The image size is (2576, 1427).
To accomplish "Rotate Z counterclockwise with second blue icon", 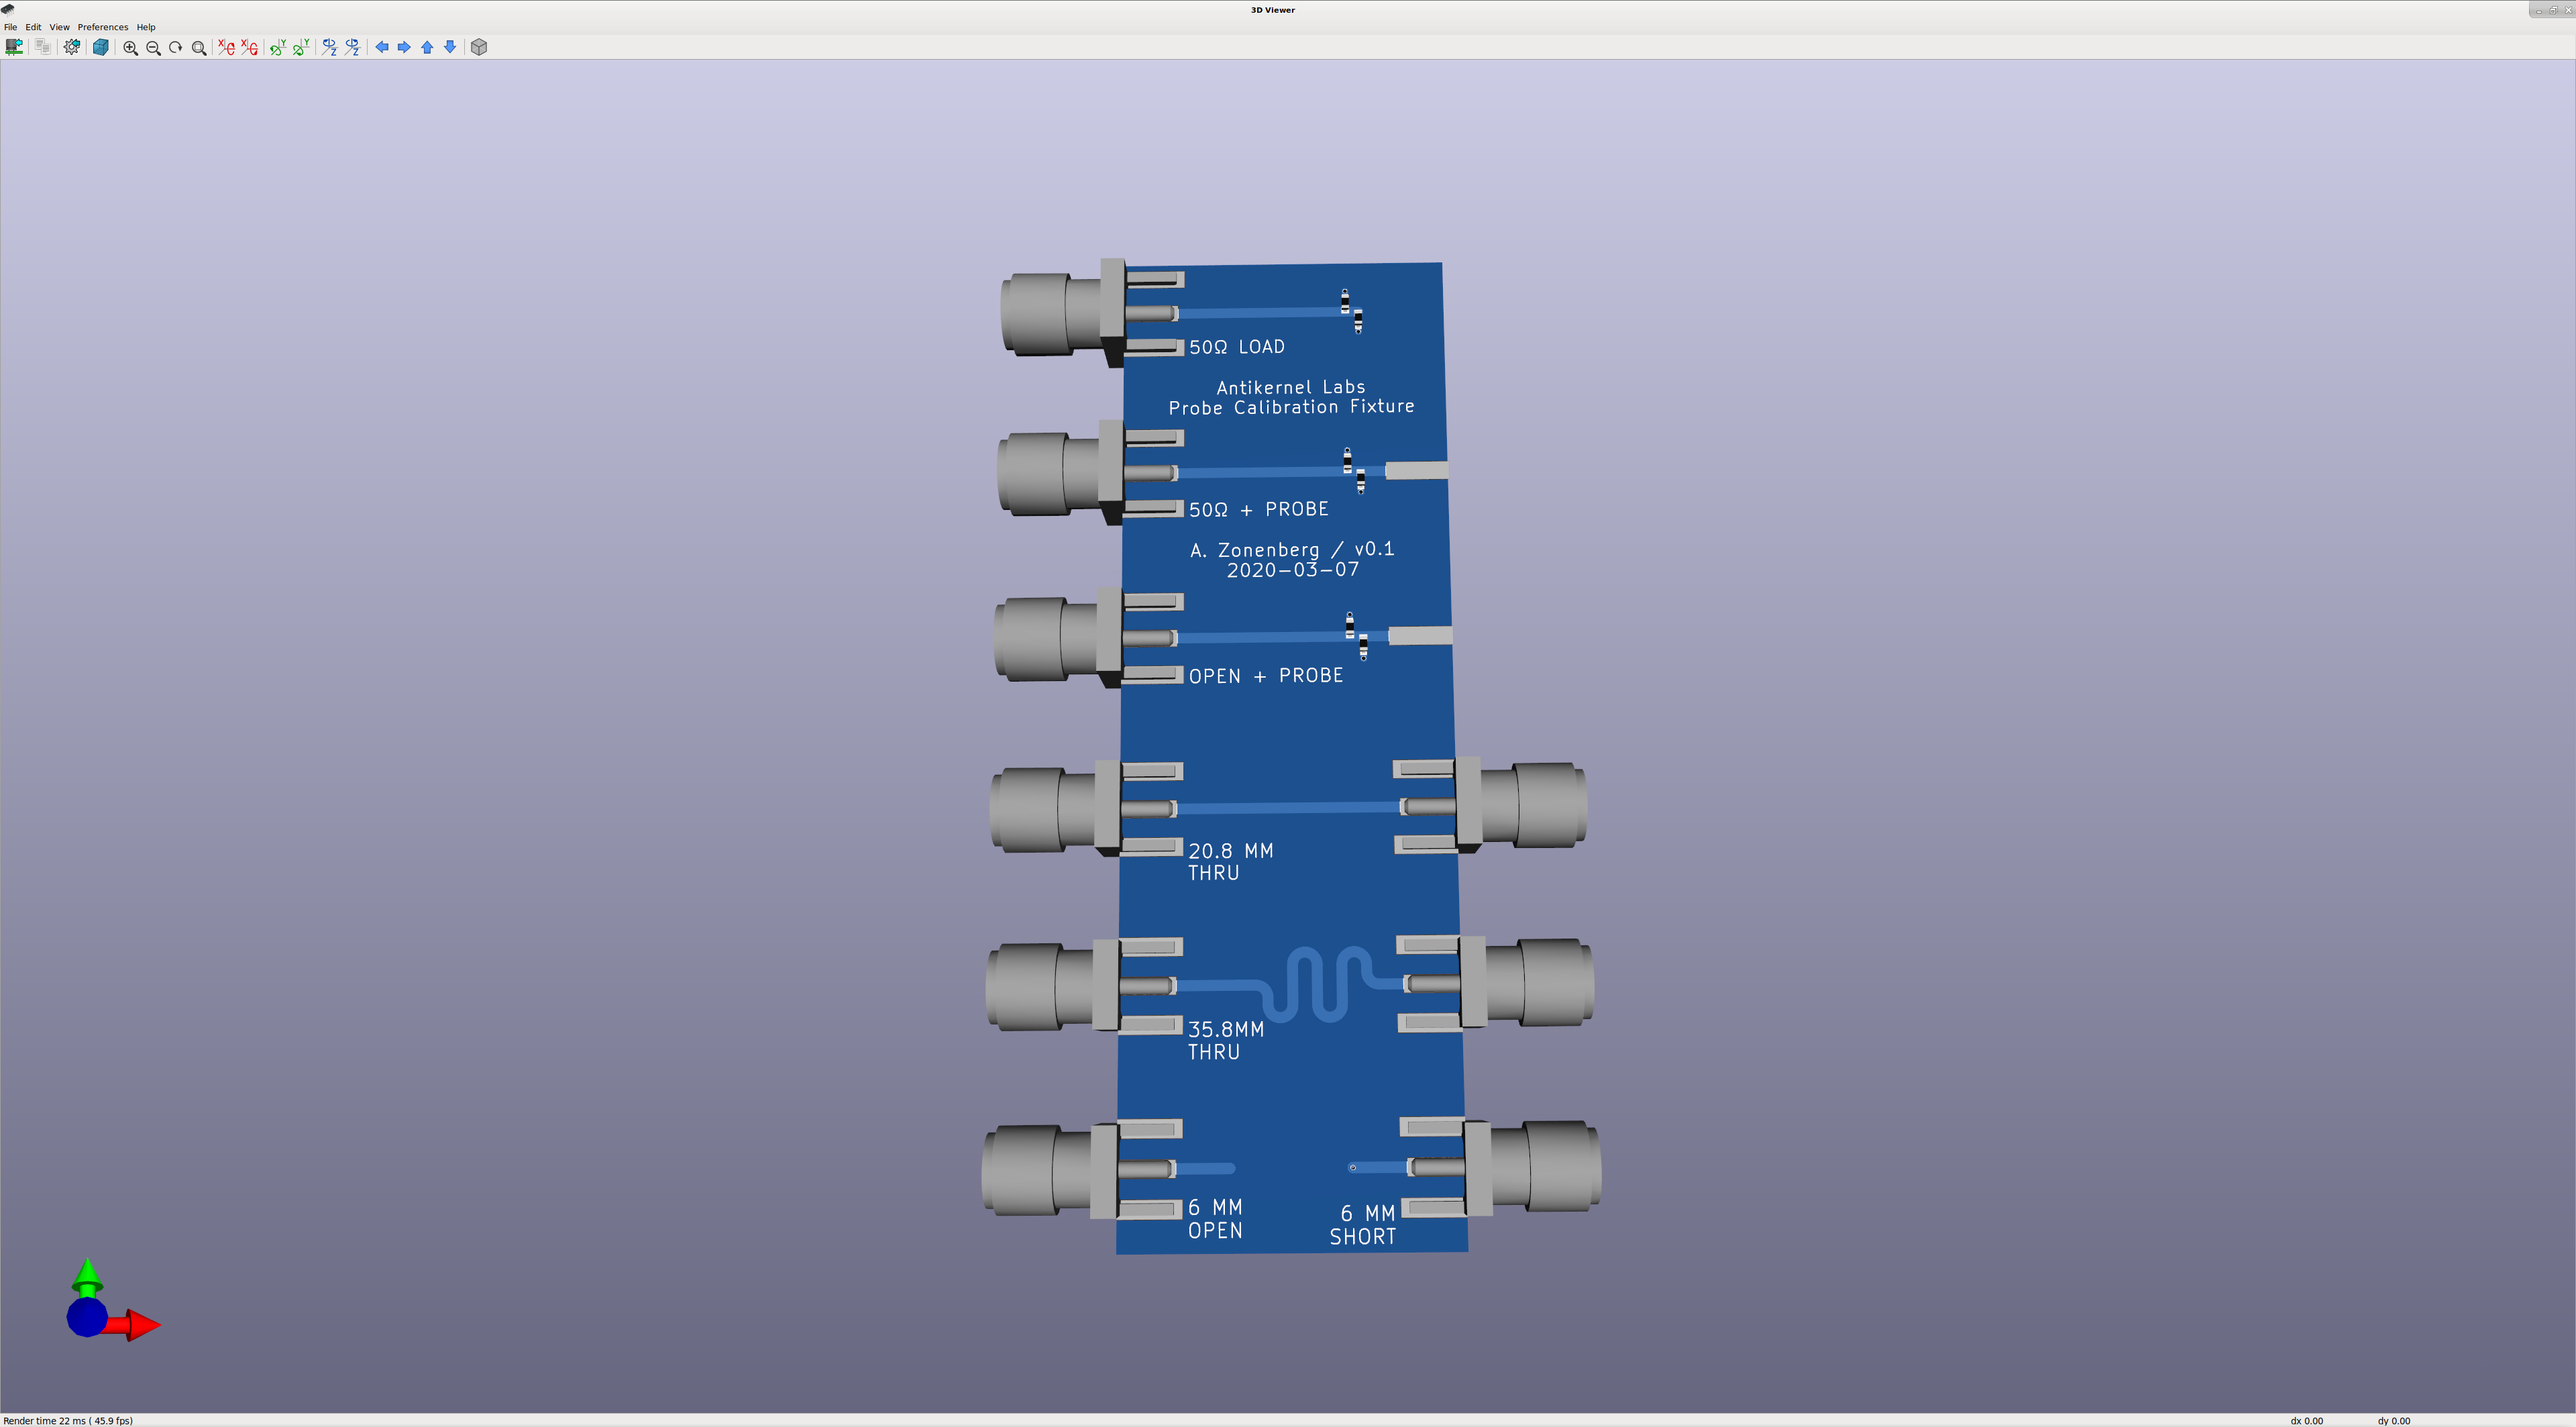I will 352,47.
